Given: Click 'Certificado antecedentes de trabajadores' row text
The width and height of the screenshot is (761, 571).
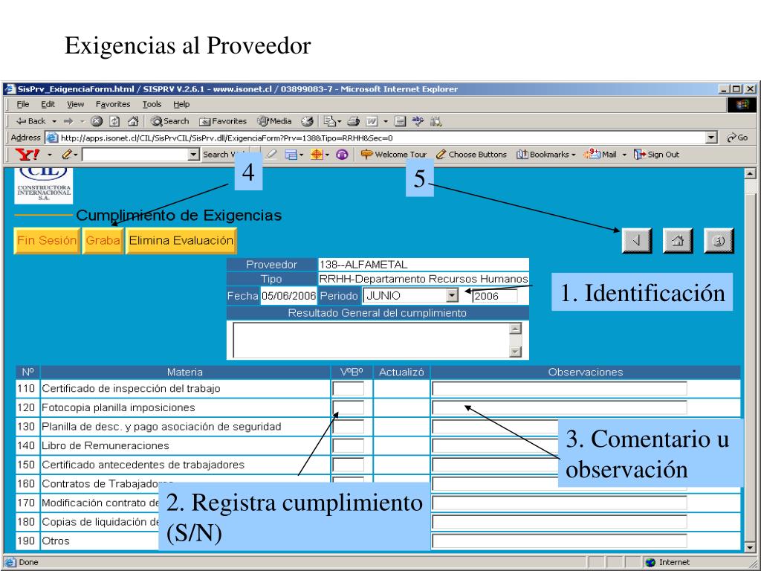Looking at the screenshot, I should 143,465.
